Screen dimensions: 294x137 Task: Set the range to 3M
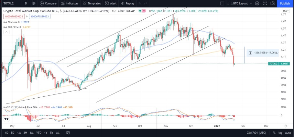[25, 133]
